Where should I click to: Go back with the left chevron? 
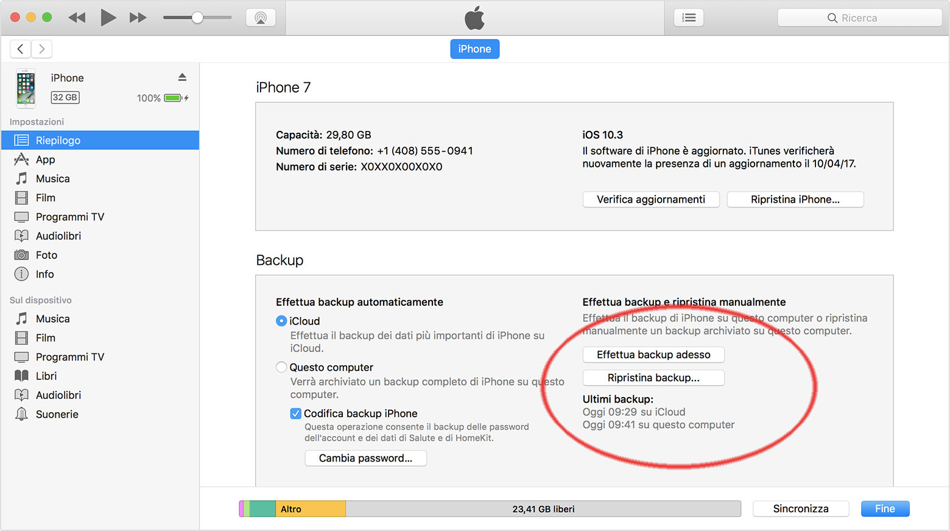tap(21, 49)
